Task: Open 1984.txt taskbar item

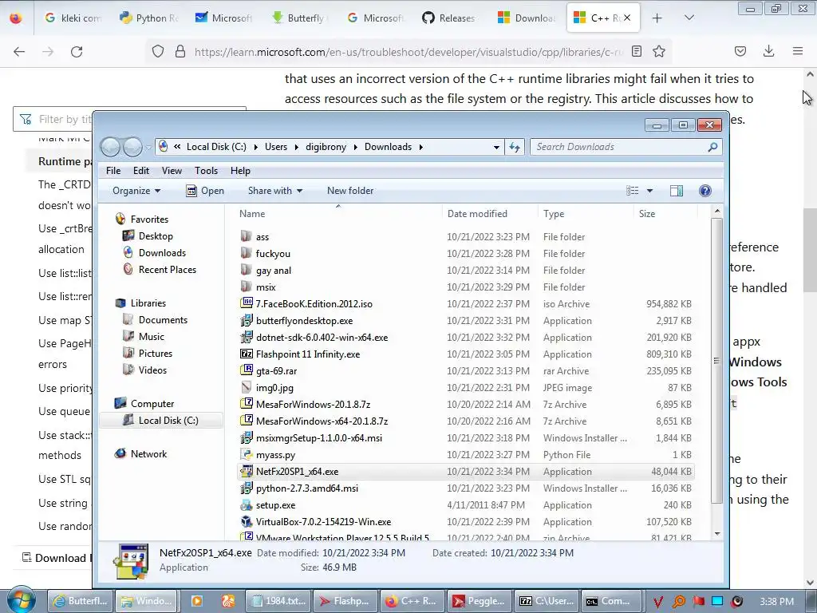Action: 279,601
